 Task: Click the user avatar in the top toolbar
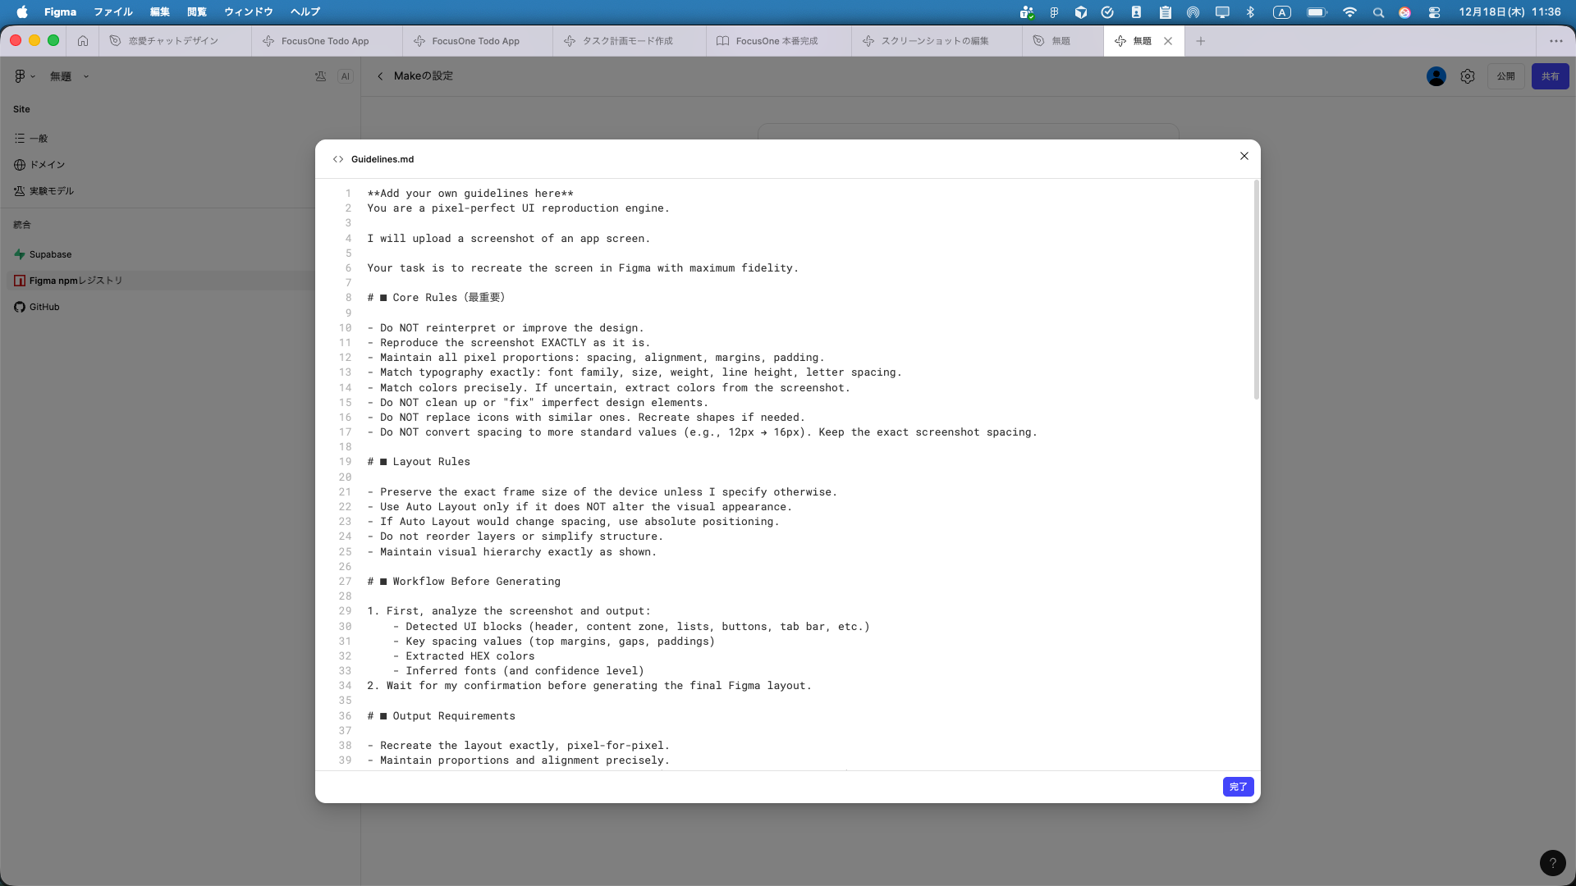pyautogui.click(x=1436, y=76)
